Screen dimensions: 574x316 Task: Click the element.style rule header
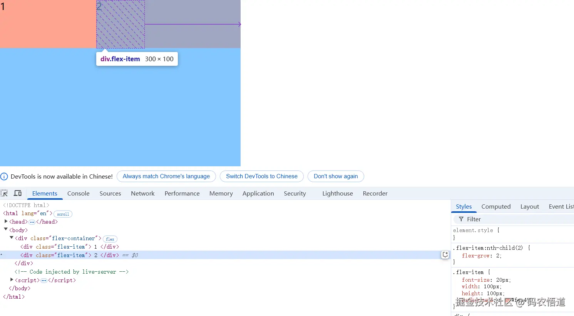(473, 230)
